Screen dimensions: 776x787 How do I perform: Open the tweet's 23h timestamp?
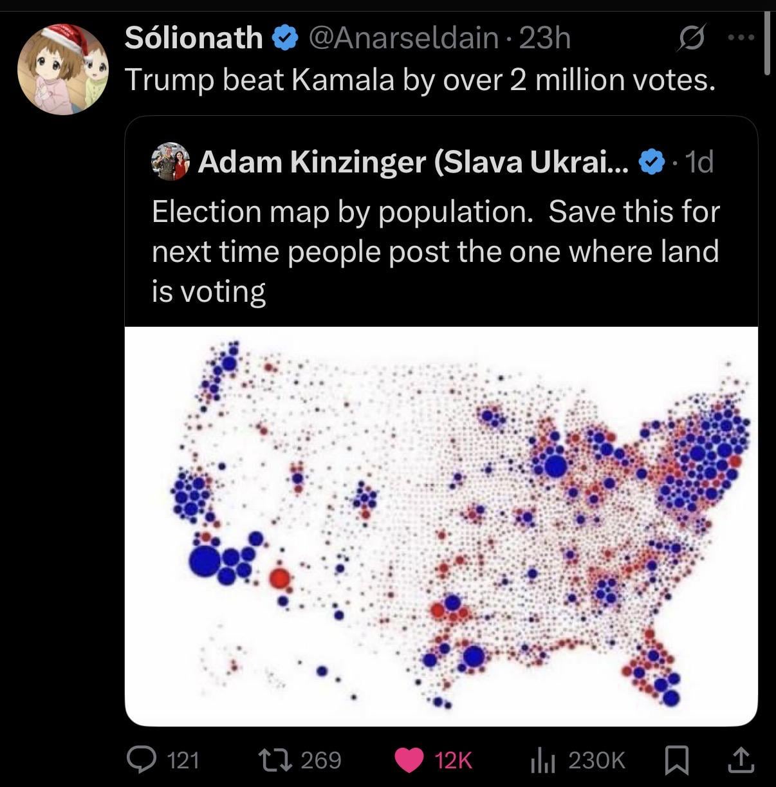click(544, 38)
